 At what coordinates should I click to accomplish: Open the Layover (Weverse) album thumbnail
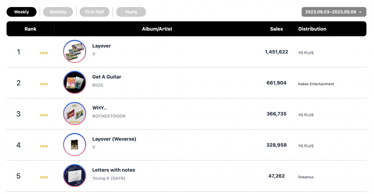[x=74, y=144]
